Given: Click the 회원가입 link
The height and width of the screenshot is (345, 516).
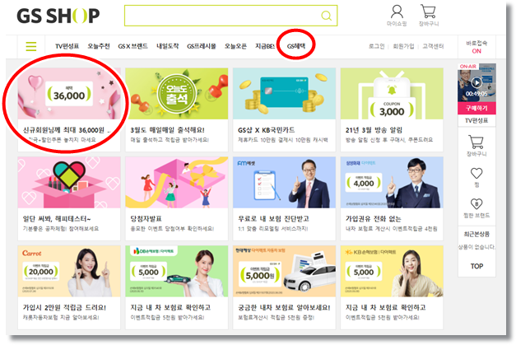Looking at the screenshot, I should pos(403,46).
